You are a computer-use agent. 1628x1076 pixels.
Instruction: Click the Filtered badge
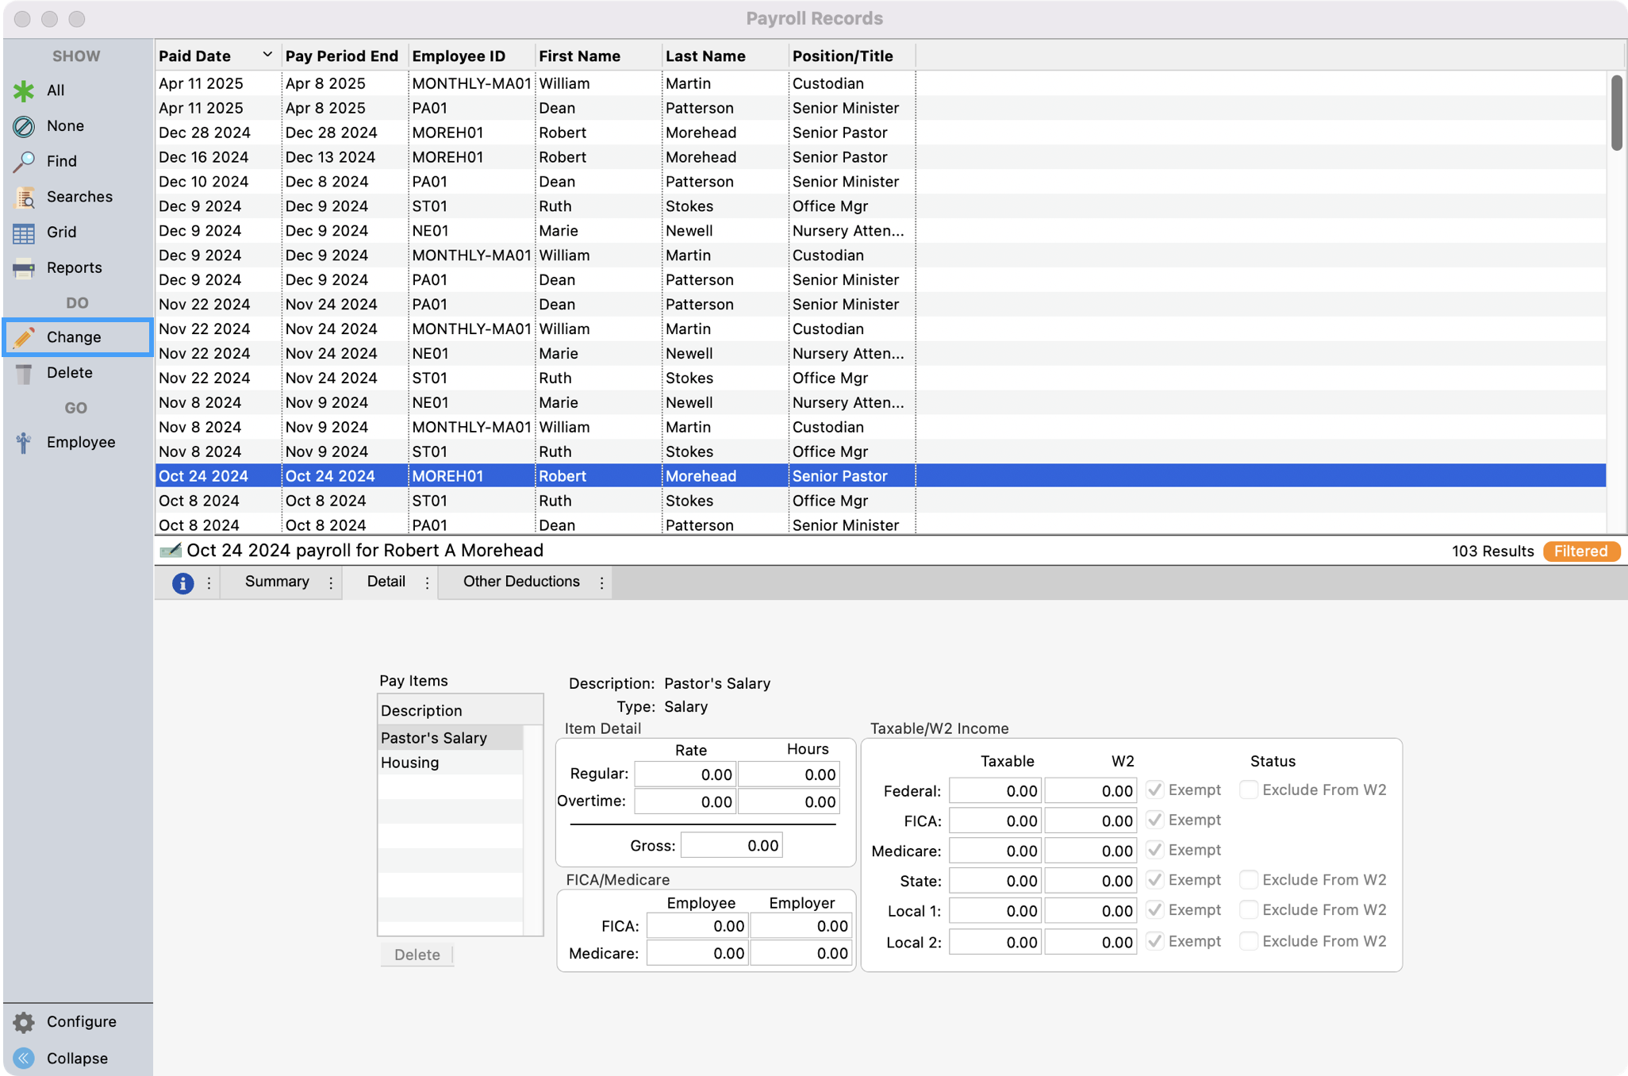pos(1581,551)
